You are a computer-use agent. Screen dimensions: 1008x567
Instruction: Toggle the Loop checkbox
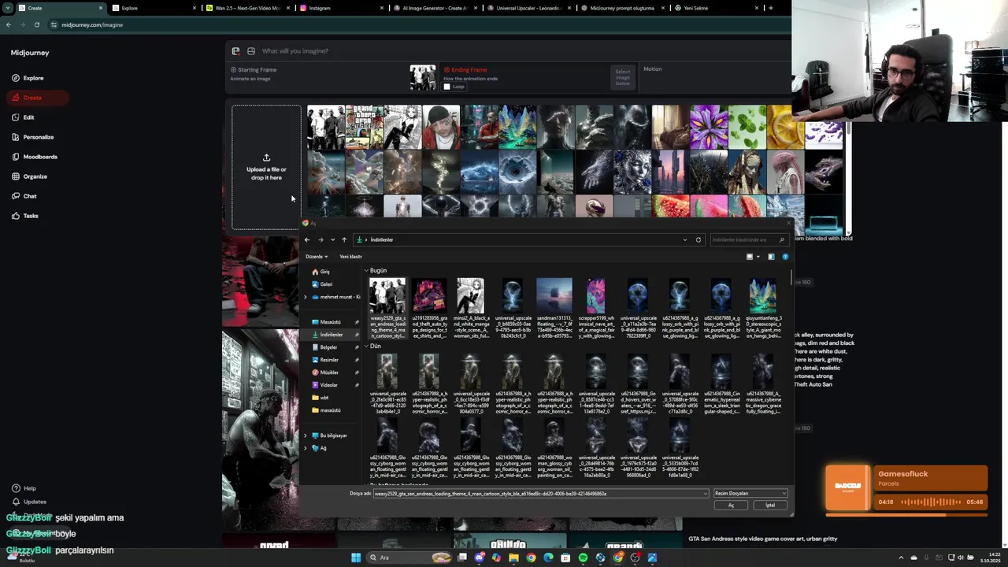pyautogui.click(x=447, y=87)
